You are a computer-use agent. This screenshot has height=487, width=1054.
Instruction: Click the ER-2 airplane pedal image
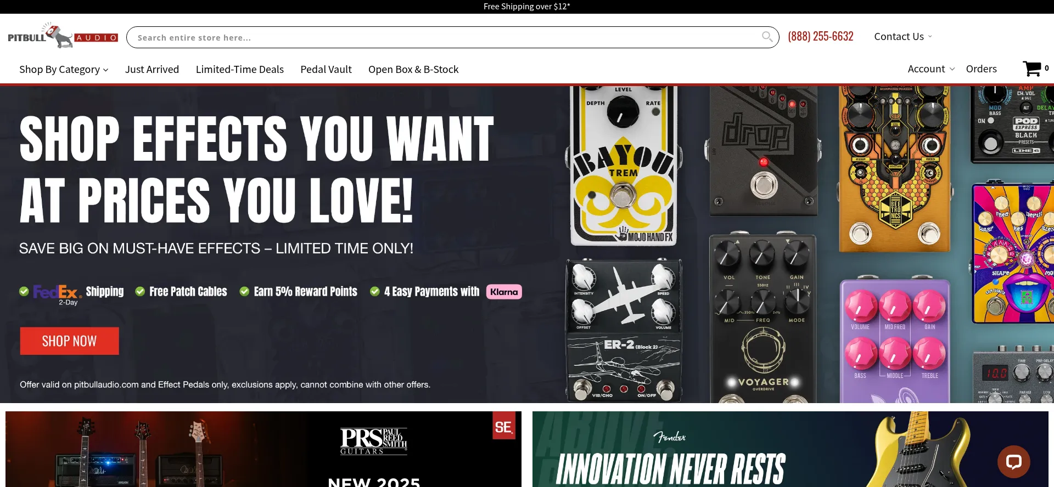click(x=624, y=330)
